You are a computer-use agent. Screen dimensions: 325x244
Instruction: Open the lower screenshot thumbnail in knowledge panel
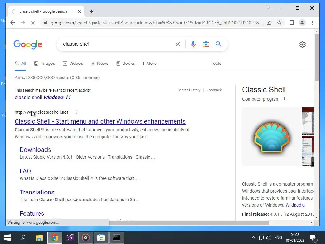tap(308, 151)
